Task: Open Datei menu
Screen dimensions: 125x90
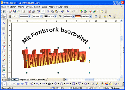Action: pyautogui.click(x=3, y=7)
